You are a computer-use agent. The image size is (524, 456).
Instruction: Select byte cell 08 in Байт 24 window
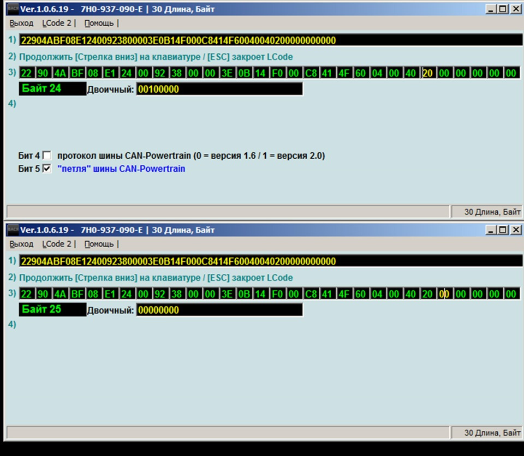pyautogui.click(x=93, y=73)
